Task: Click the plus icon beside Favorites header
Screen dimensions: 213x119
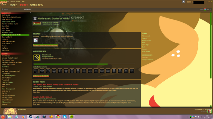Action: coord(30,13)
